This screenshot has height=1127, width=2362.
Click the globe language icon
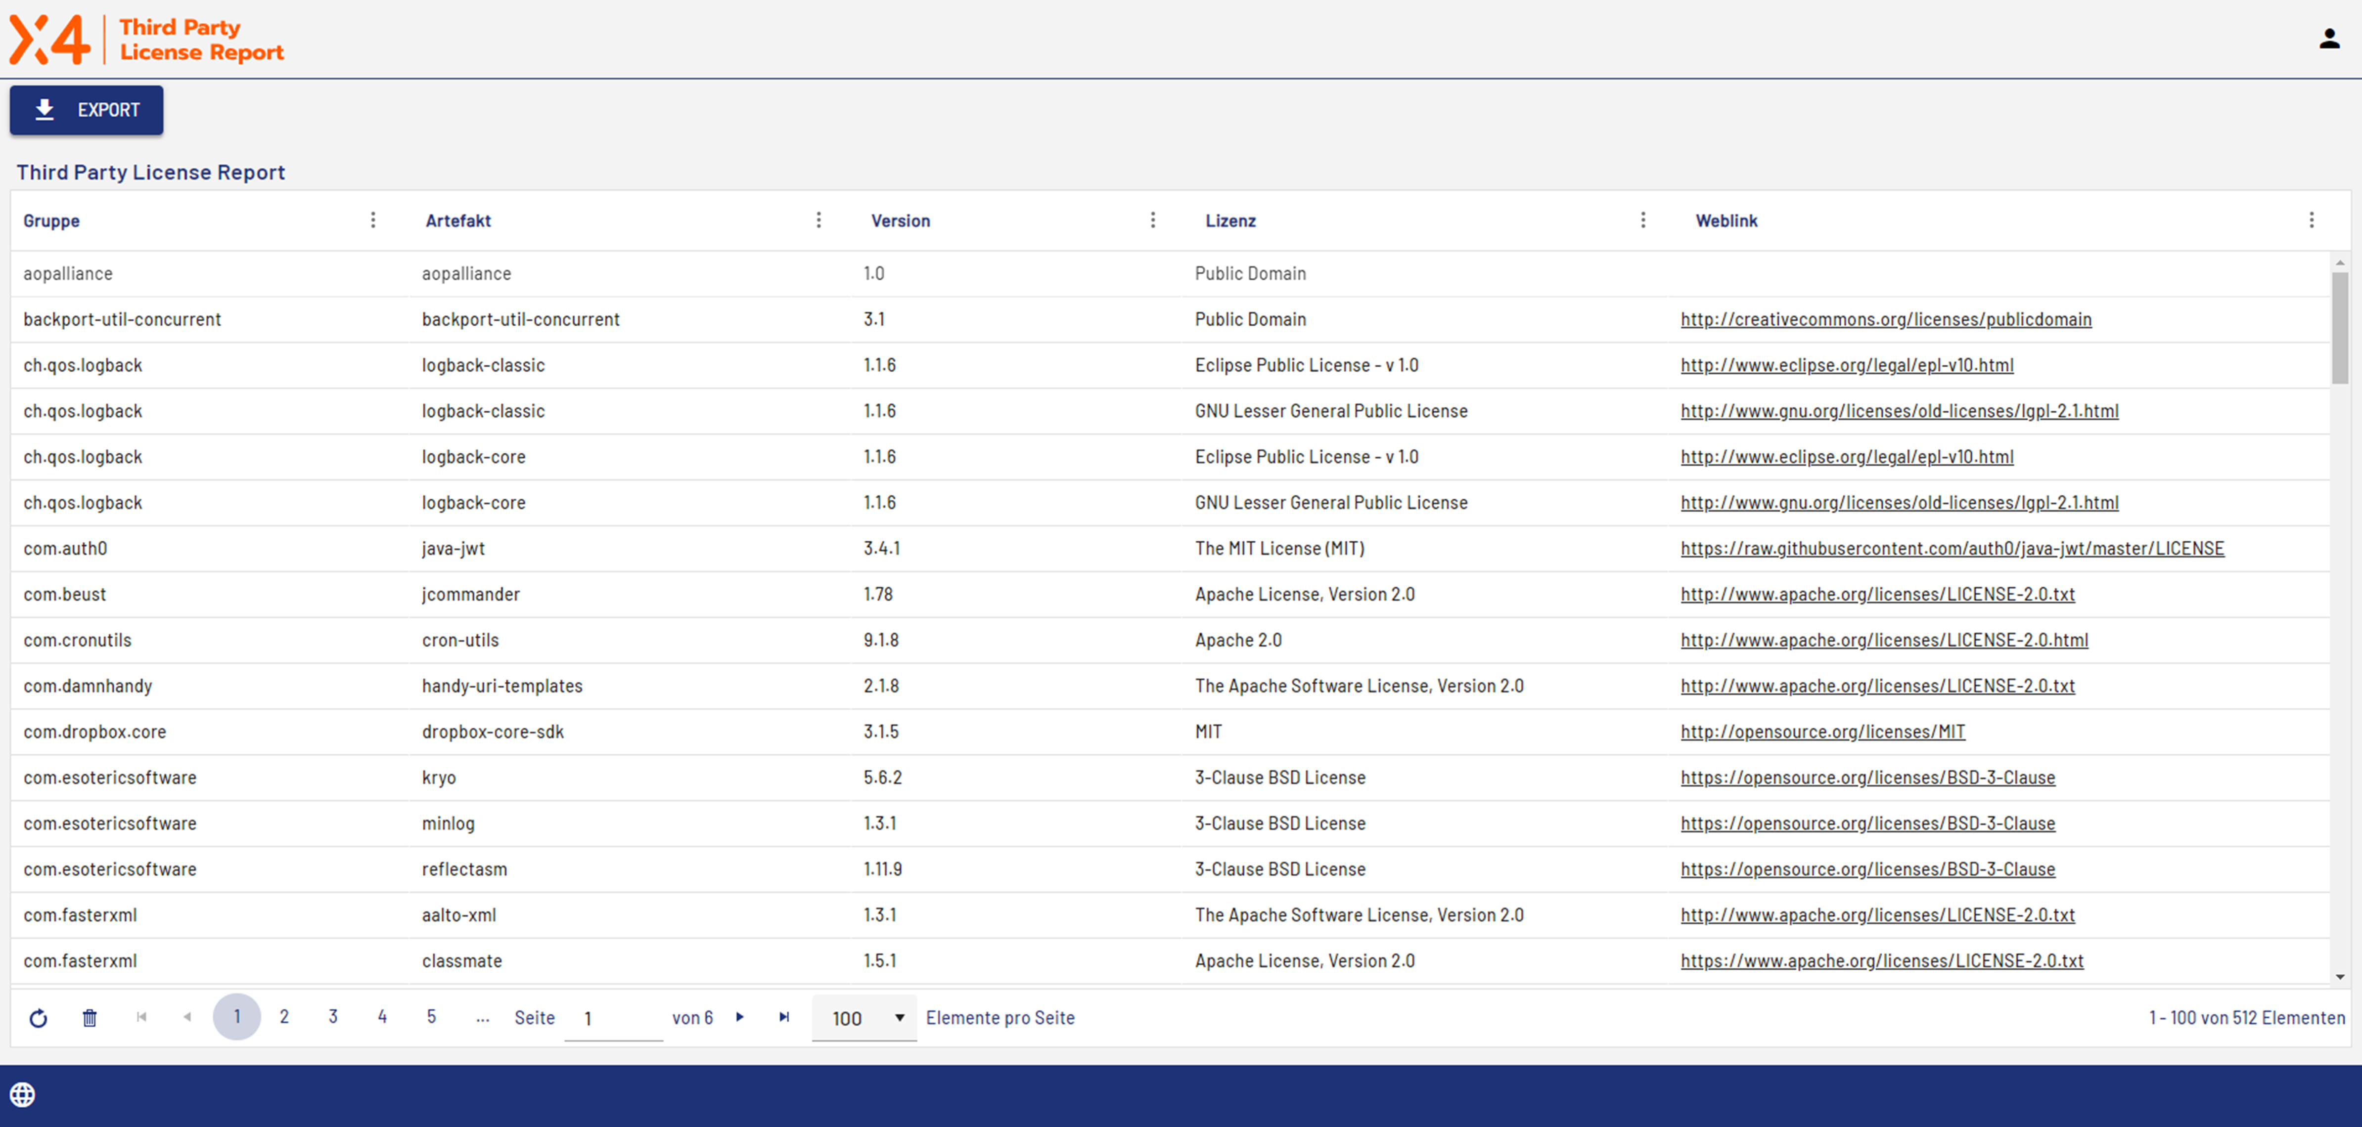pos(22,1094)
